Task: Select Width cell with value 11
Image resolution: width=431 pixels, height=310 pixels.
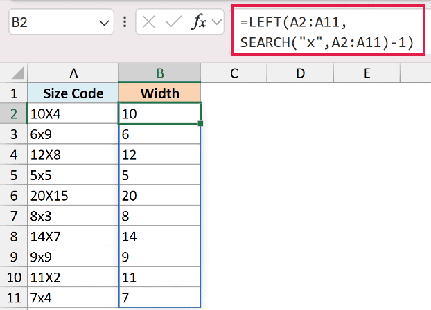Action: click(159, 277)
